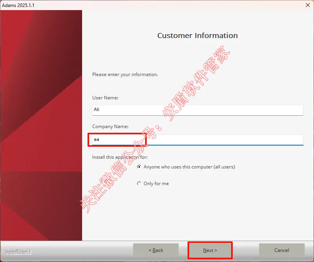Screen dimensions: 314x262
Task: Click the InstallShield logo text
Action: 18,252
